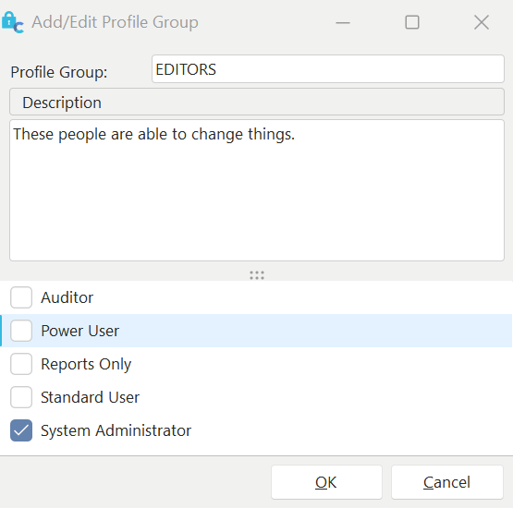Confirm changes with the OK button

[x=326, y=482]
